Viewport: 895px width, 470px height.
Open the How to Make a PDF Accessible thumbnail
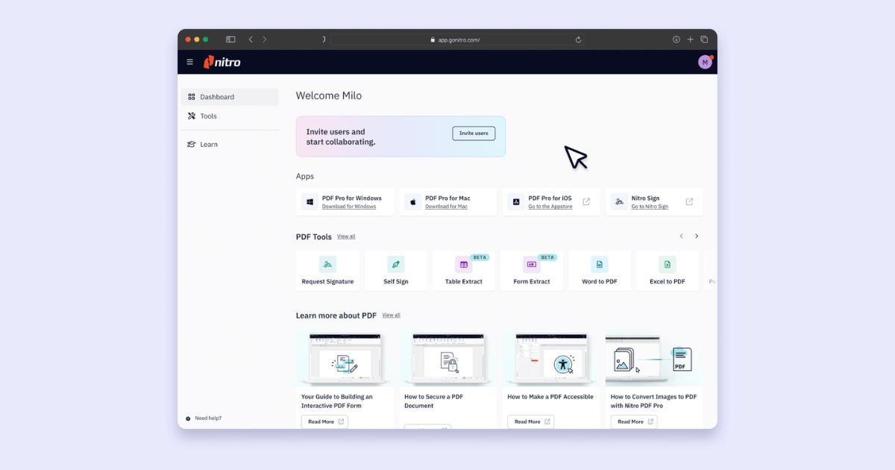[x=551, y=360]
